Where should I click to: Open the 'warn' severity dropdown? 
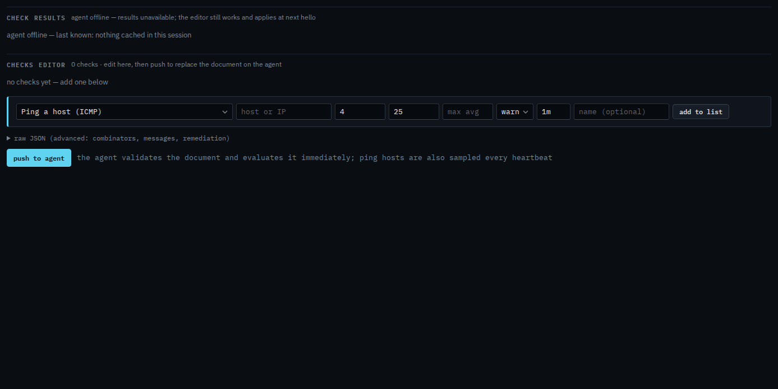(515, 112)
